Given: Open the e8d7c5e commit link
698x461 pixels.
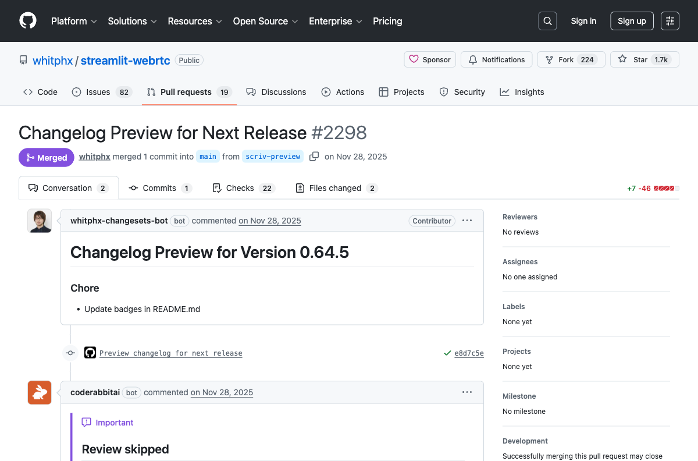Looking at the screenshot, I should click(469, 353).
